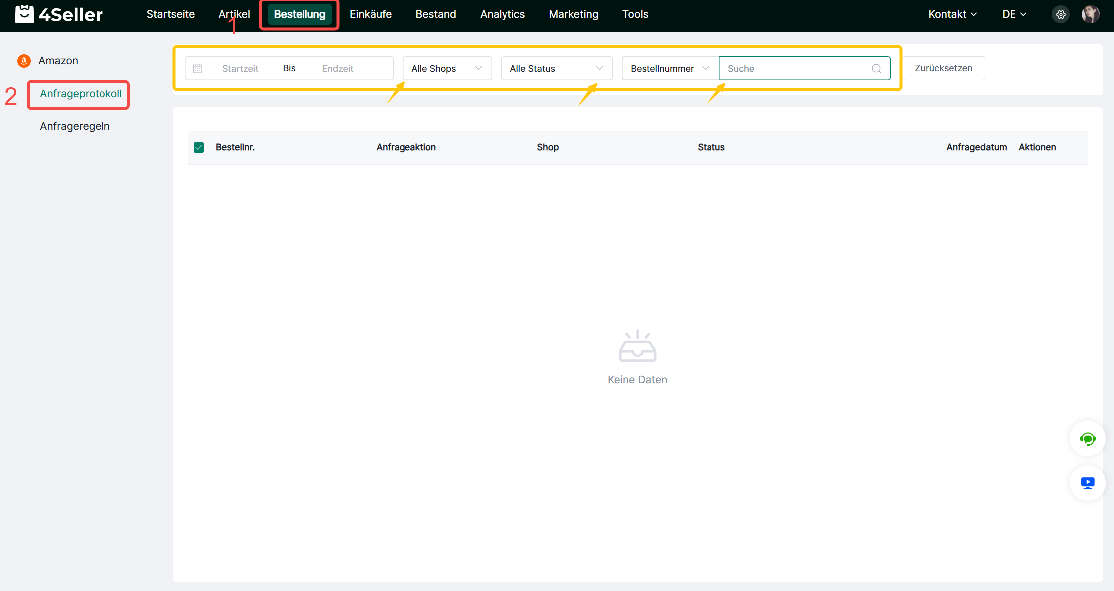
Task: Click the 4Seller logo icon
Action: pyautogui.click(x=24, y=14)
